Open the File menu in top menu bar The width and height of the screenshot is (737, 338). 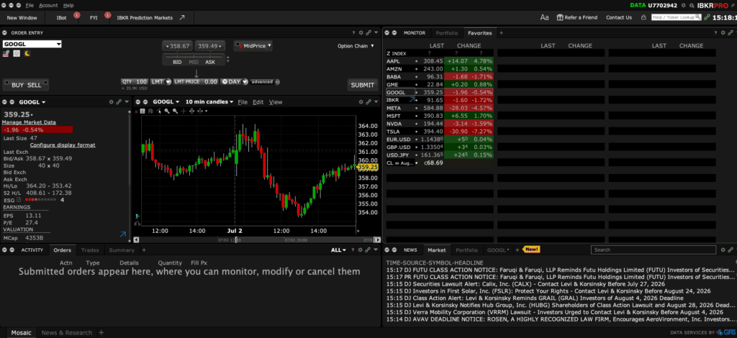30,5
